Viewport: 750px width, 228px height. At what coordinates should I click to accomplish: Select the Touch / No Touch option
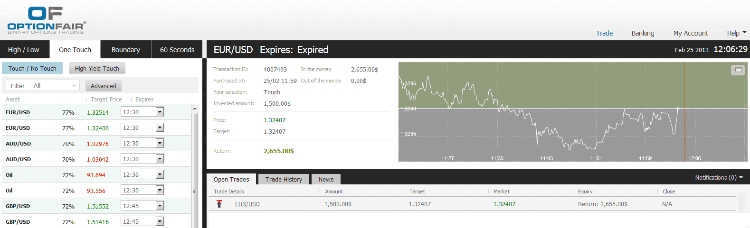[x=32, y=68]
